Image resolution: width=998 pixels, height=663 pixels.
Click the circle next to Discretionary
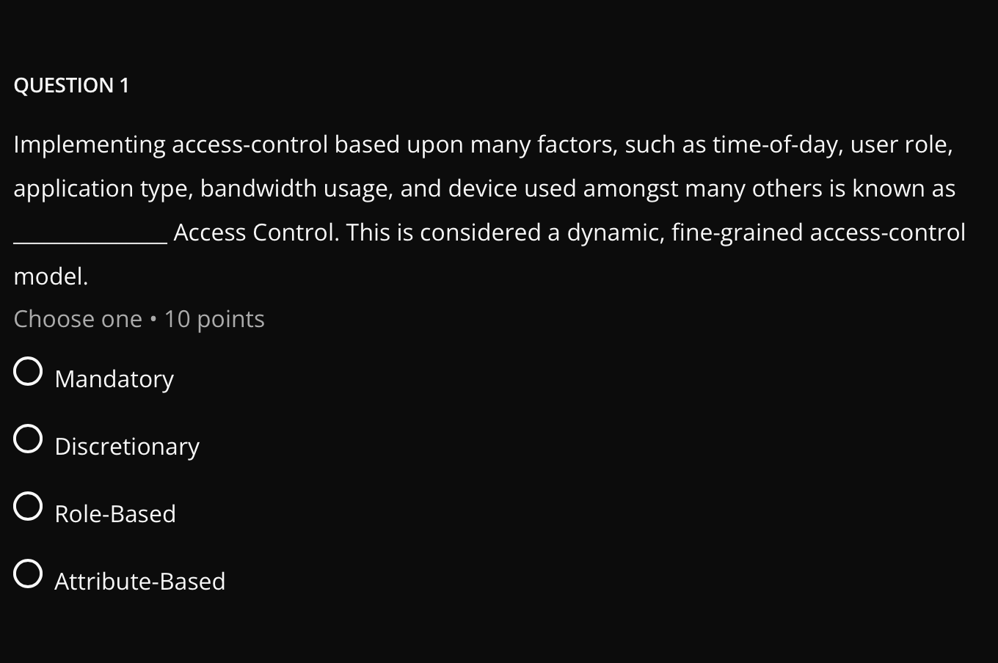click(28, 439)
